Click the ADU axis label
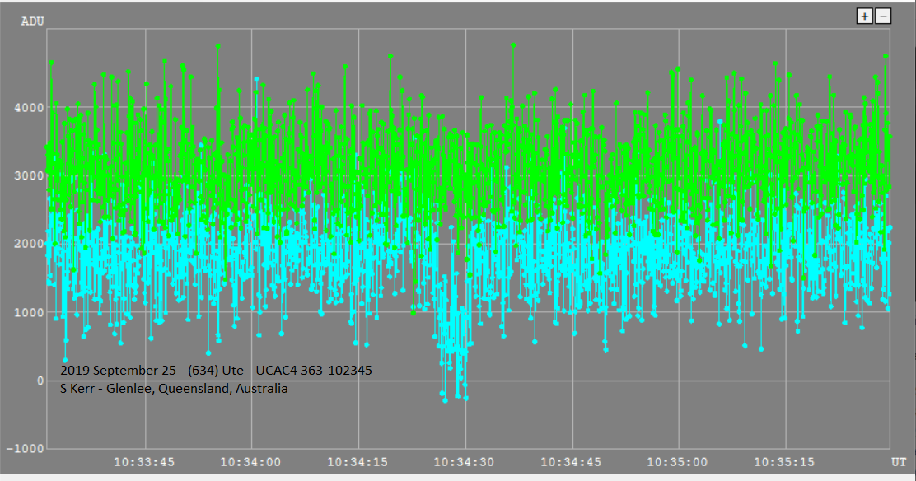This screenshot has height=481, width=916. (32, 21)
